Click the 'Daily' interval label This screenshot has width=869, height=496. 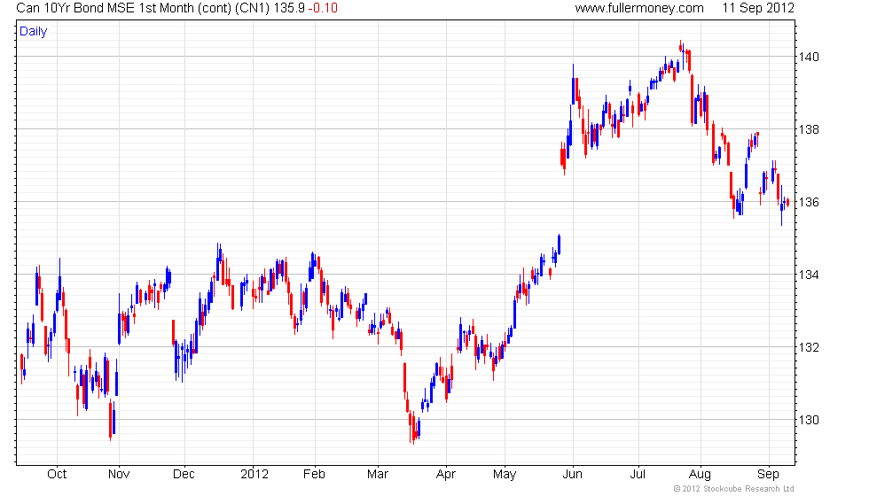click(x=34, y=32)
